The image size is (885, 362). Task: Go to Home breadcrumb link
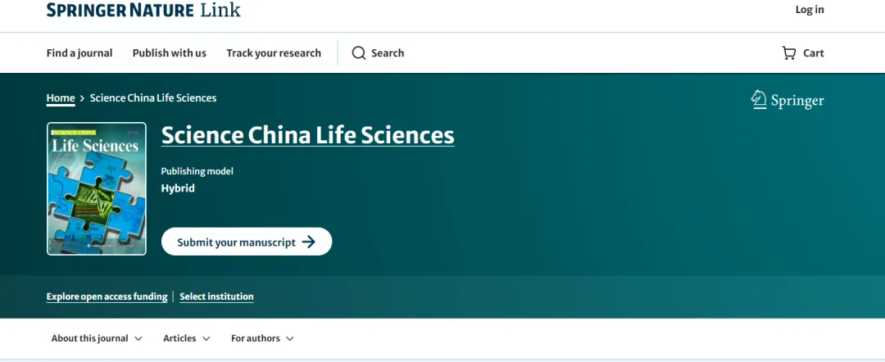click(x=61, y=98)
